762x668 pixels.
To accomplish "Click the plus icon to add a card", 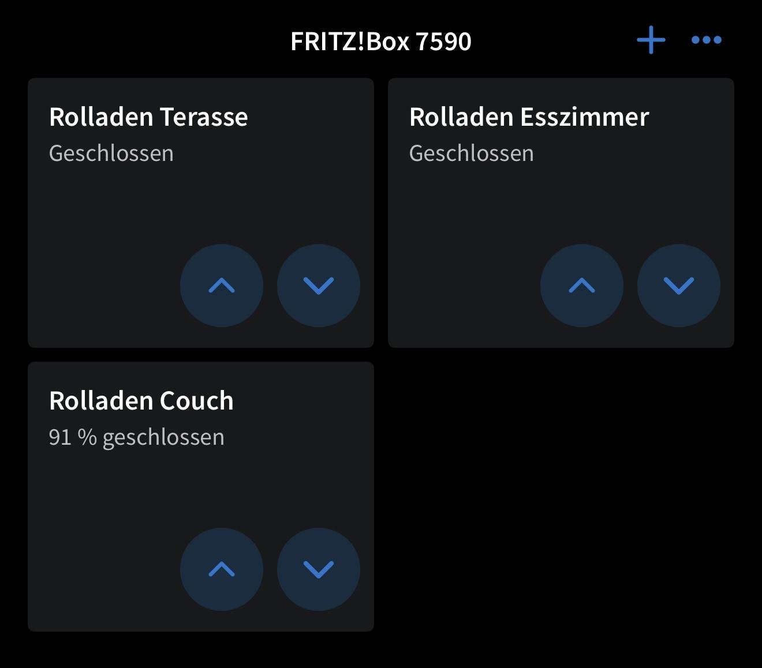I will [x=649, y=40].
